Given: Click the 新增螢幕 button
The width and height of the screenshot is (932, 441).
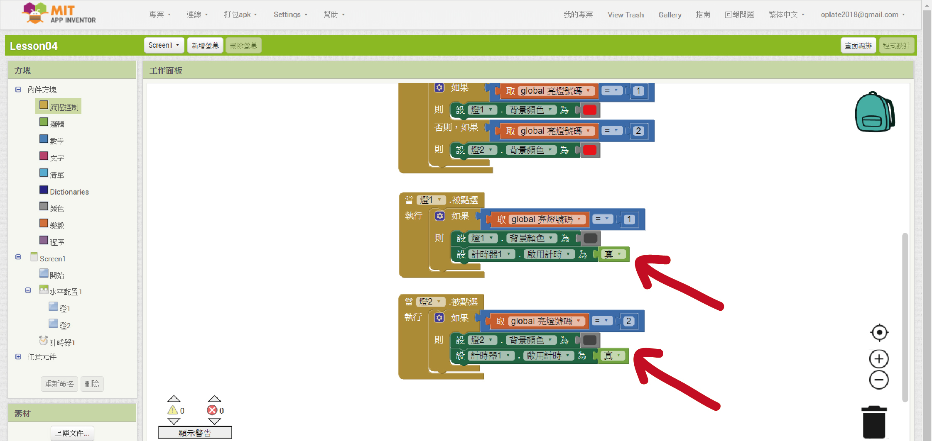Looking at the screenshot, I should pos(205,45).
